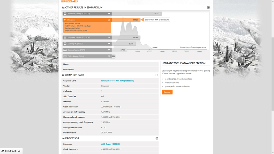The height and width of the screenshot is (154, 274).
Task: Click the Premium gaming PC monitor icon
Action: coord(65,14)
